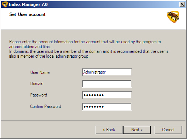This screenshot has height=139, width=187.
Task: Click the Domain label text
Action: click(37, 84)
